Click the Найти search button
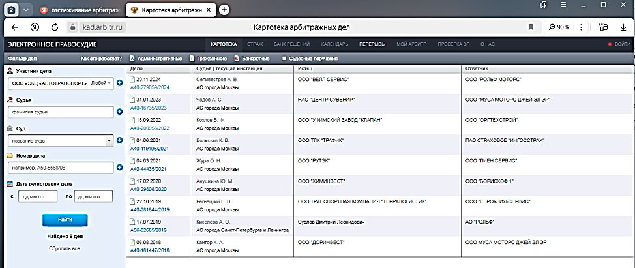 click(x=65, y=220)
